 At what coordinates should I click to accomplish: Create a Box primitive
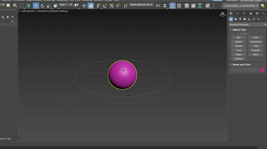click(238, 37)
